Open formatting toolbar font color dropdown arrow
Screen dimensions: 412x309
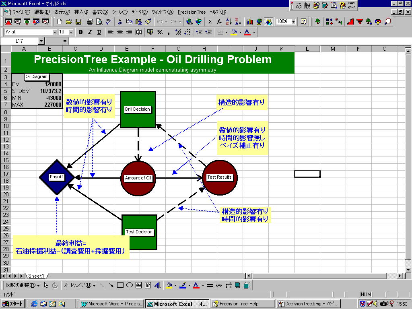click(254, 32)
